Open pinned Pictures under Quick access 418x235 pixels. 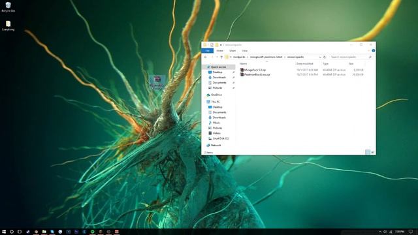(217, 87)
